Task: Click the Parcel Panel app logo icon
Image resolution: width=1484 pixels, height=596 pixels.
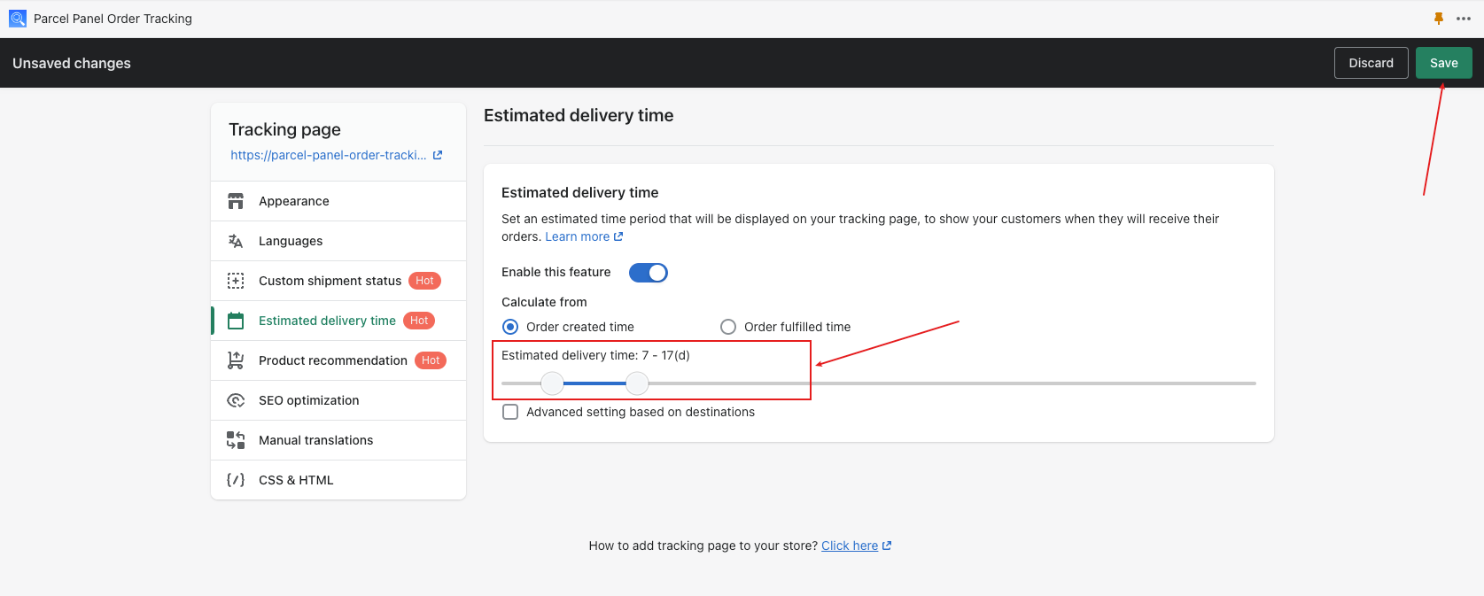Action: tap(18, 19)
